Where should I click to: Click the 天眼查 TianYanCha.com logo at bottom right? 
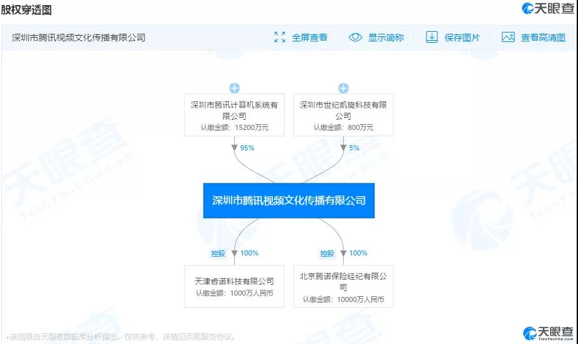pyautogui.click(x=548, y=333)
